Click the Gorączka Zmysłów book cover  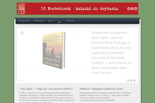(x=54, y=50)
